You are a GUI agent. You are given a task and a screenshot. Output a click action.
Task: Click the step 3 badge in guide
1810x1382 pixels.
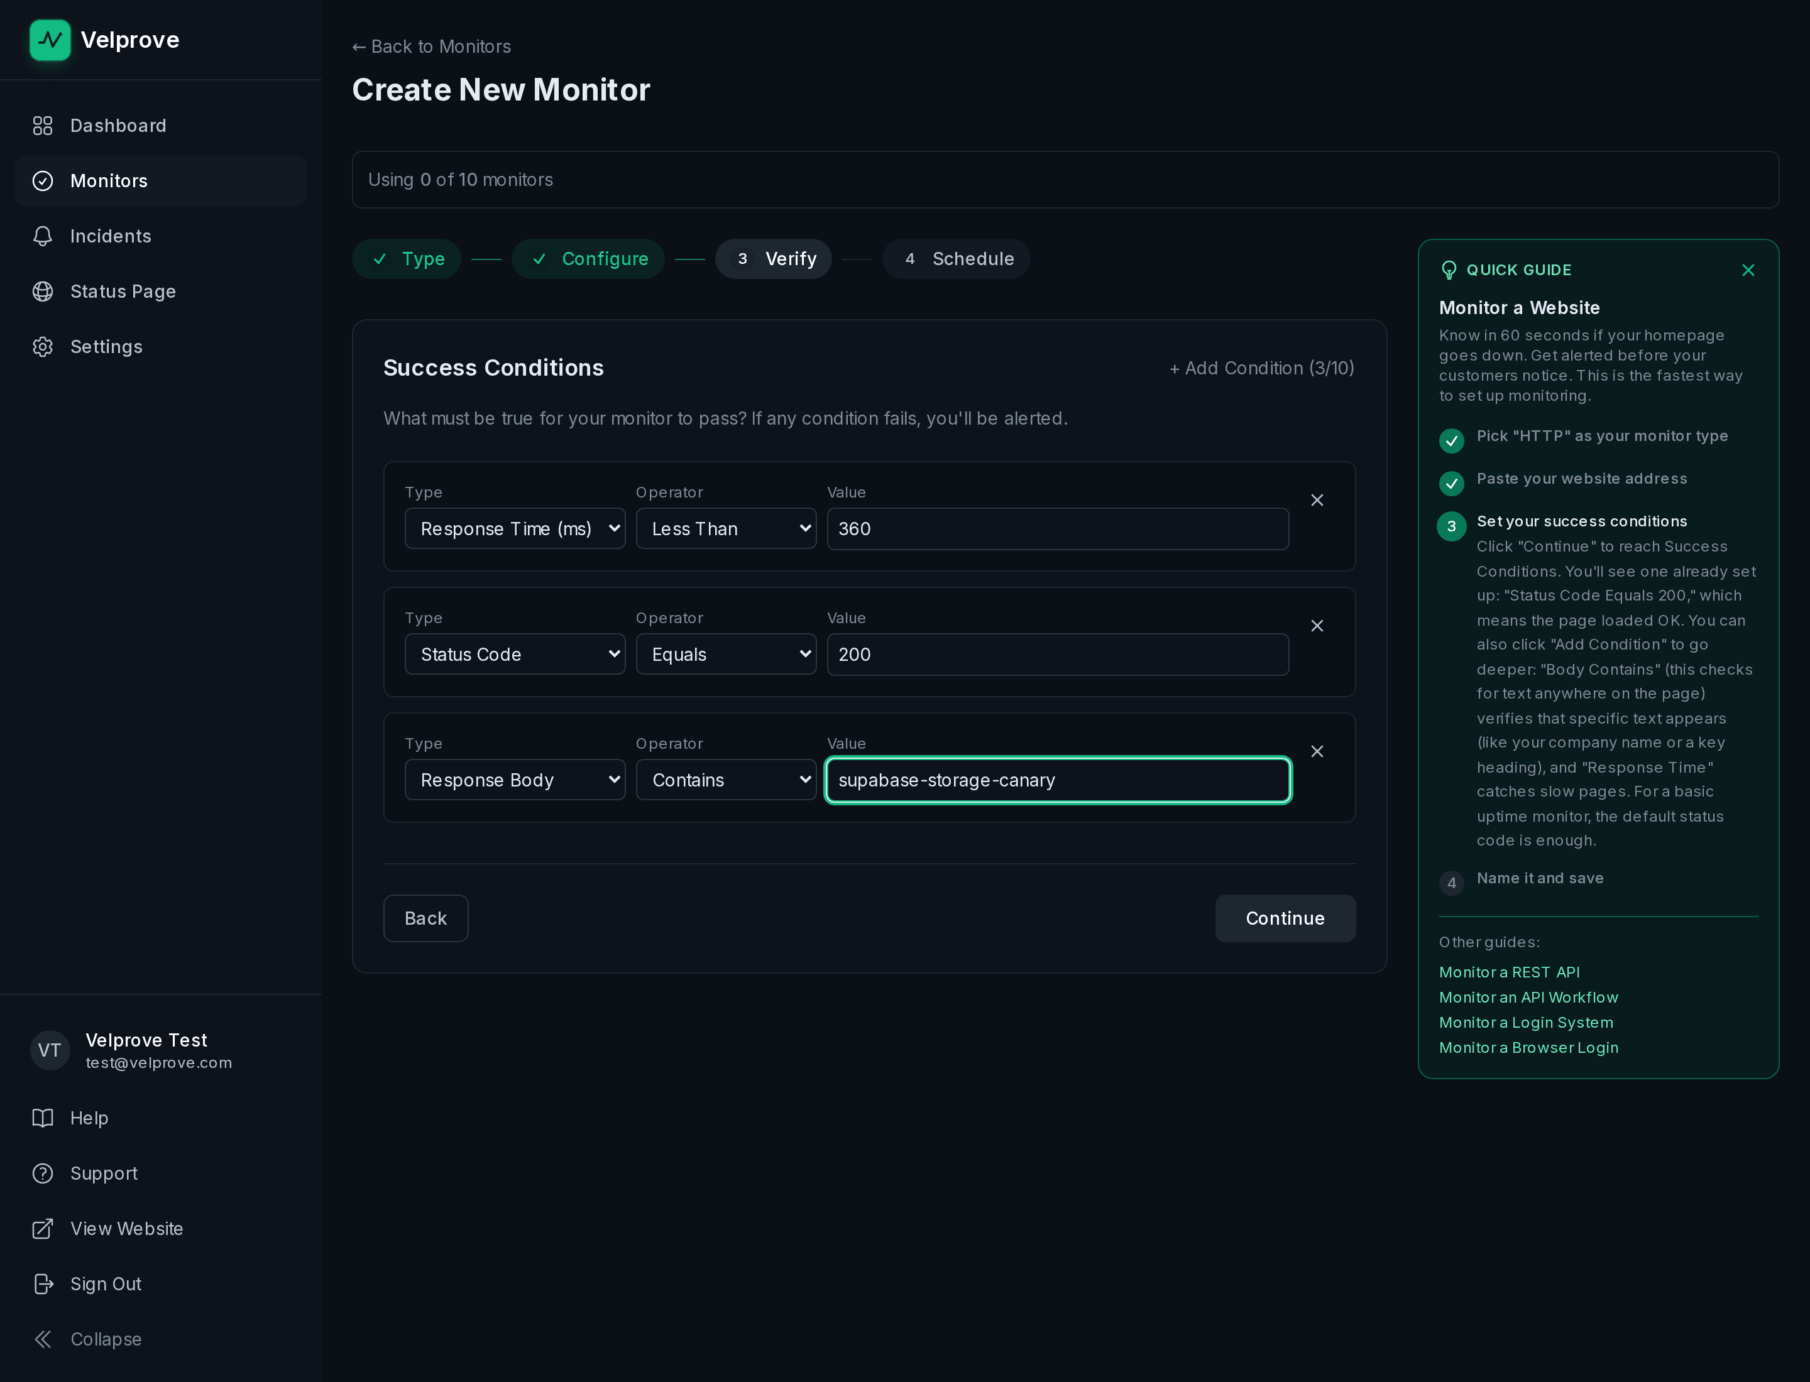click(1451, 526)
